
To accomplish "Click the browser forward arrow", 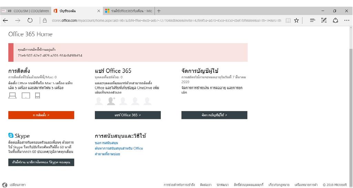I will 18,20.
